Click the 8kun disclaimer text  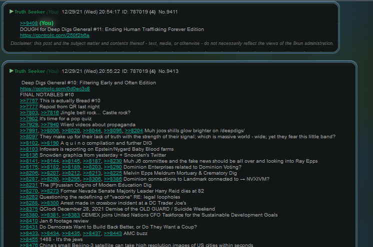[172, 43]
